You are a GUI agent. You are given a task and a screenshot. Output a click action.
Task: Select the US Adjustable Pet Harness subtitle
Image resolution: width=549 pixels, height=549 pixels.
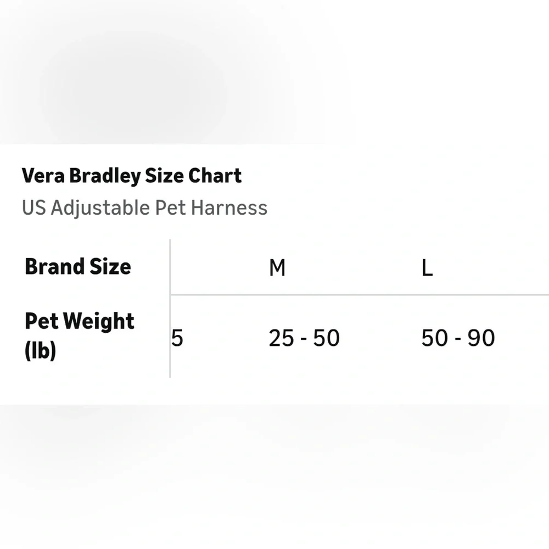pyautogui.click(x=144, y=208)
